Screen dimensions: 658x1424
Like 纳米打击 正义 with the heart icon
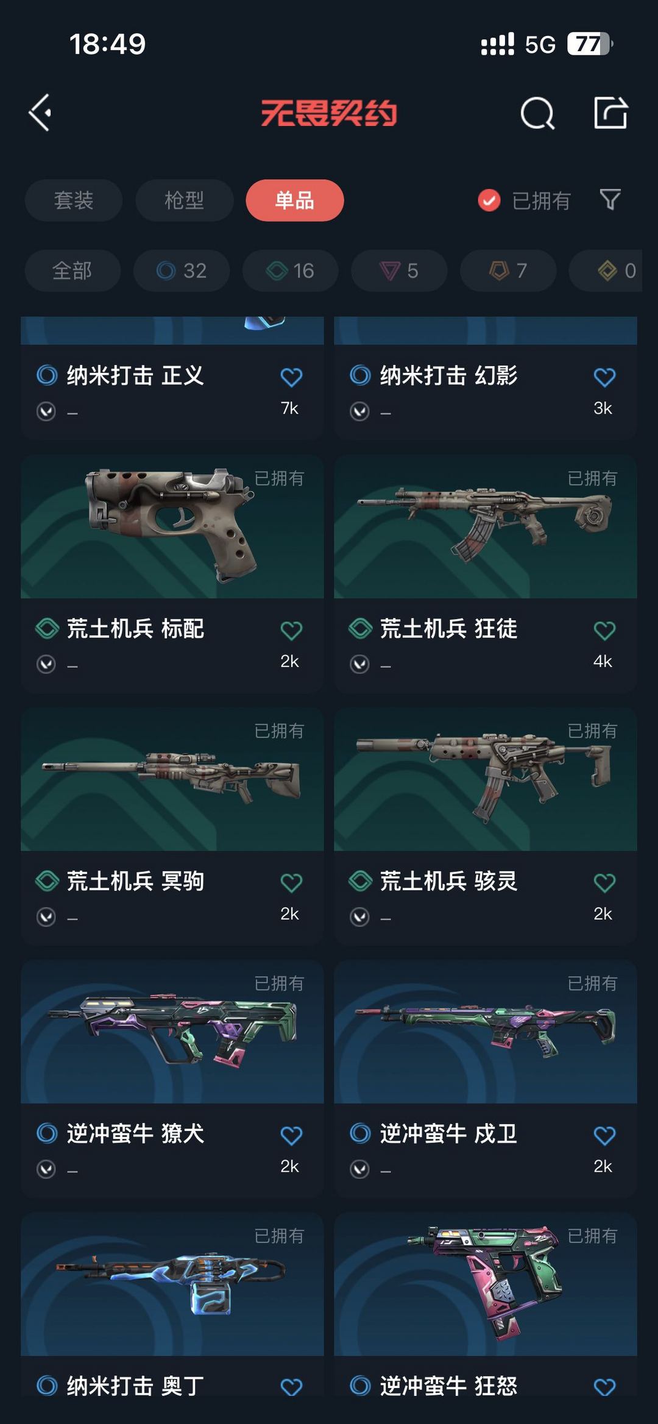point(291,377)
